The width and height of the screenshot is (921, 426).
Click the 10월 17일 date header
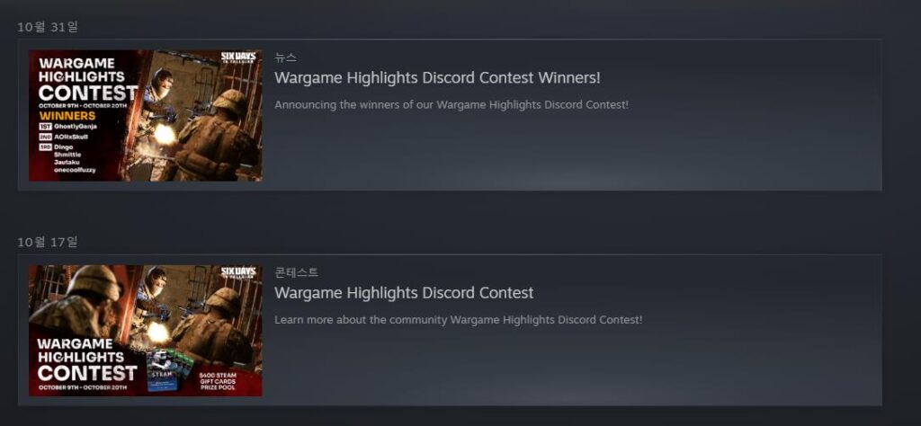48,242
